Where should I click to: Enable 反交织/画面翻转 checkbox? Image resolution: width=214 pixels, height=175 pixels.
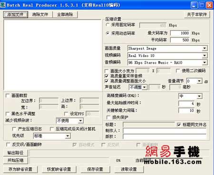(8, 145)
